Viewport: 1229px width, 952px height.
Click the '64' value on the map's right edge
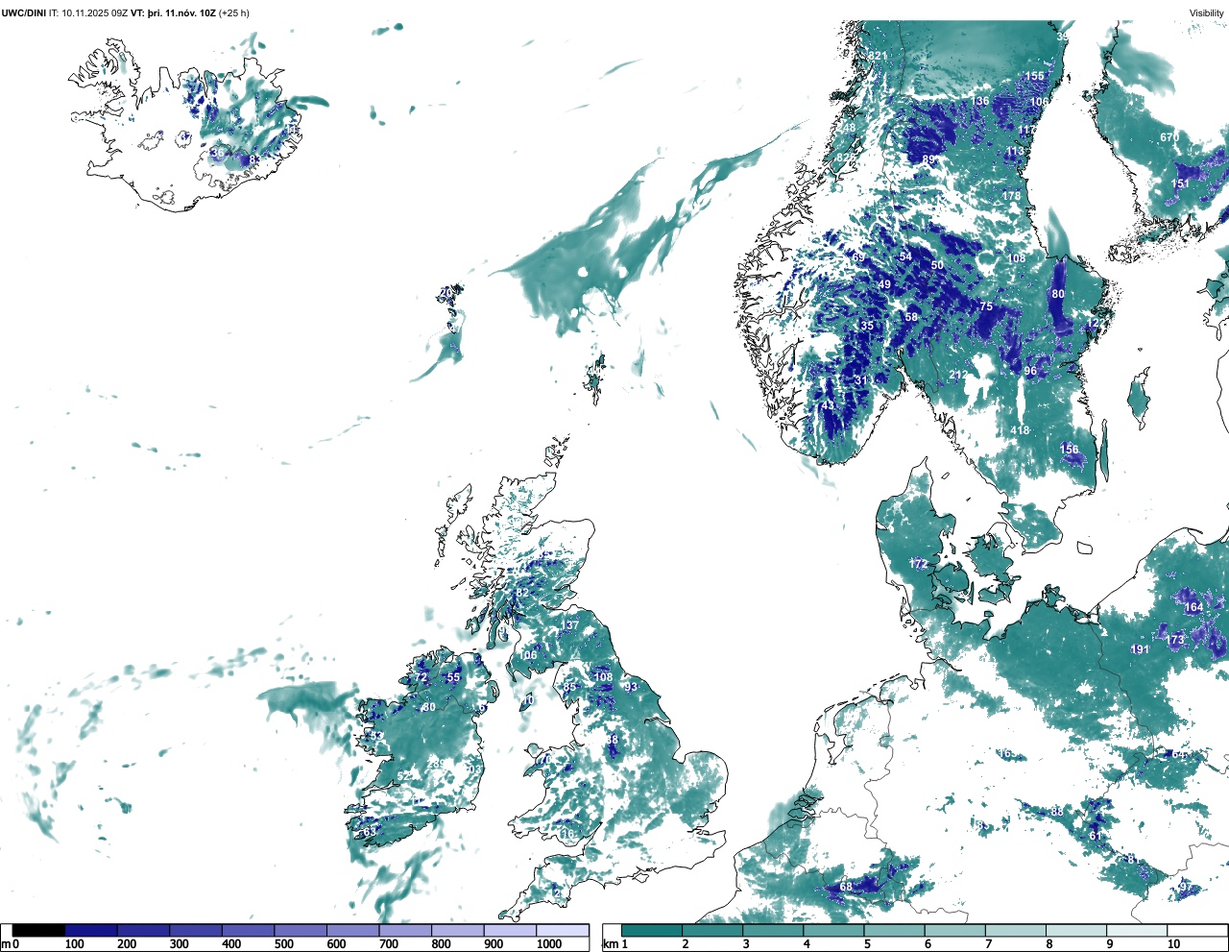coord(1178,754)
